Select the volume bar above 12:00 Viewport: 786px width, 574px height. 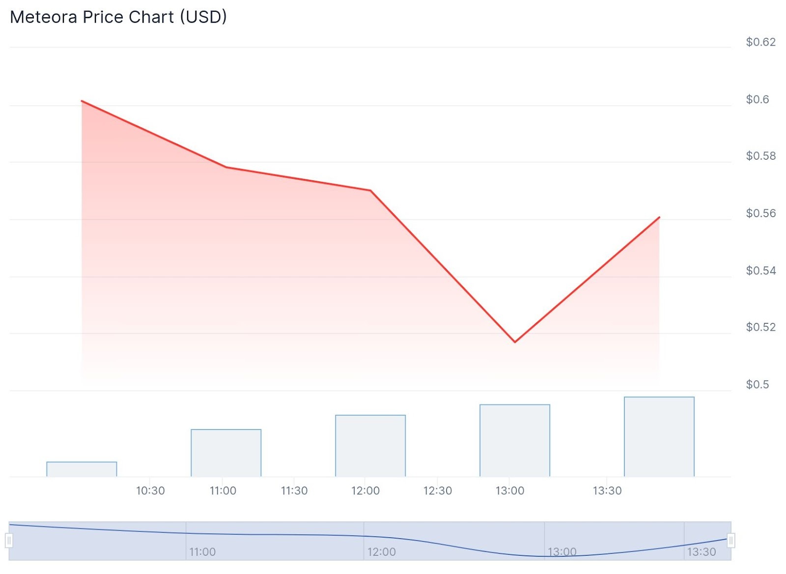tap(370, 446)
